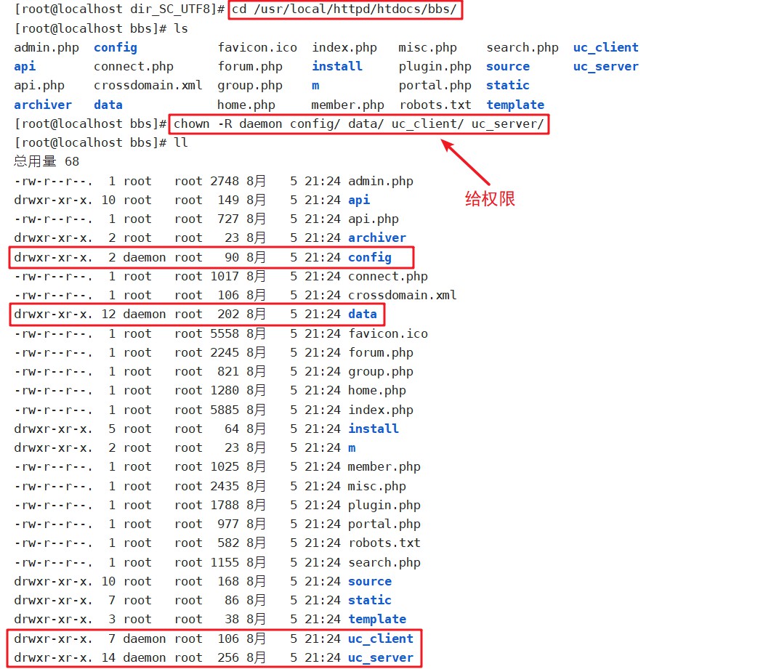The height and width of the screenshot is (669, 779).
Task: Click forum.php in the ls output
Action: click(250, 67)
